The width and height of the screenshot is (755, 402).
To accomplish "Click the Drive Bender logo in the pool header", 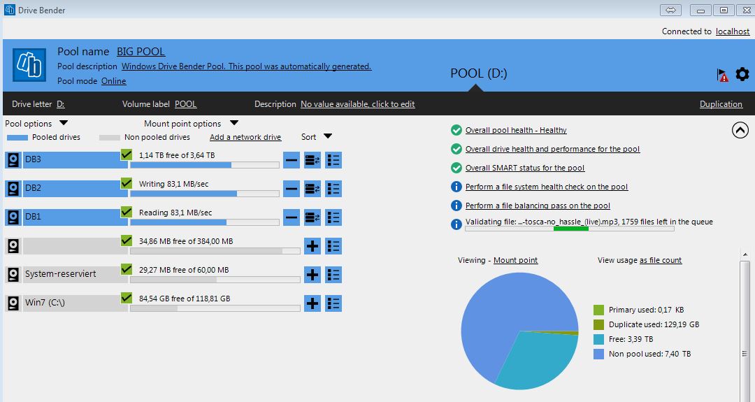I will (x=29, y=64).
